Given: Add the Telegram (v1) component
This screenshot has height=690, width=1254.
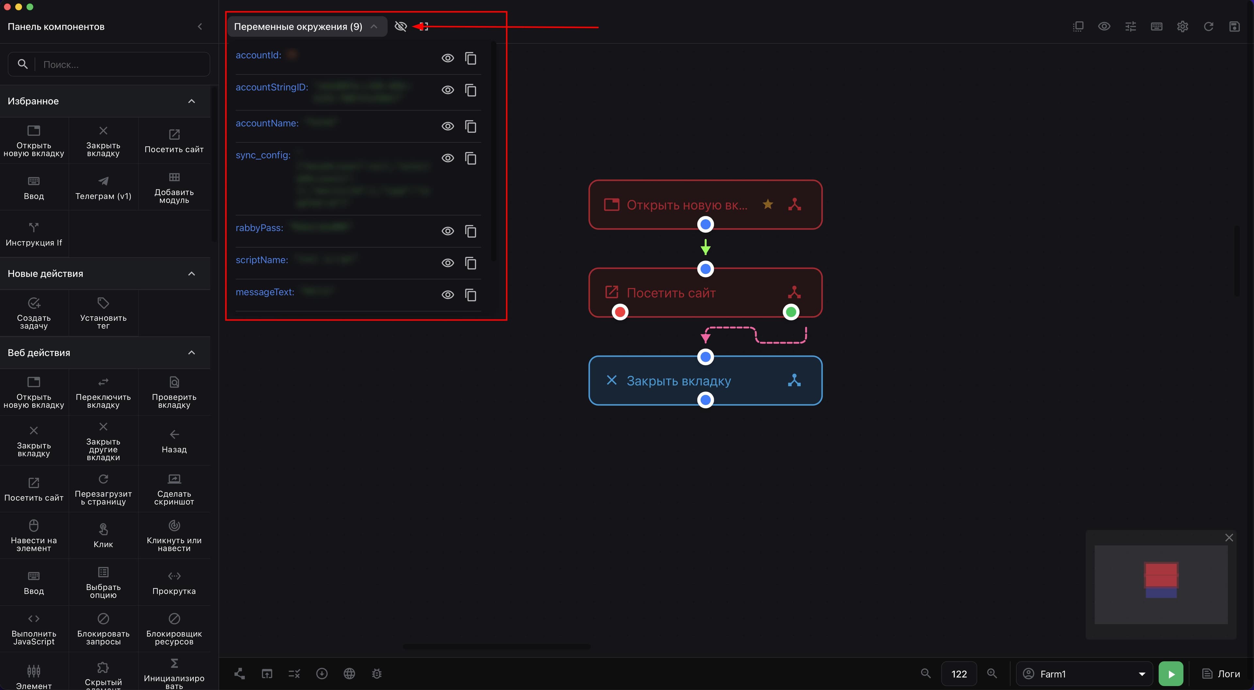Looking at the screenshot, I should [x=103, y=187].
